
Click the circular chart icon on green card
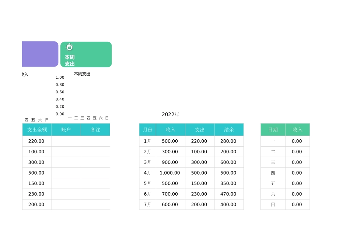(x=69, y=47)
